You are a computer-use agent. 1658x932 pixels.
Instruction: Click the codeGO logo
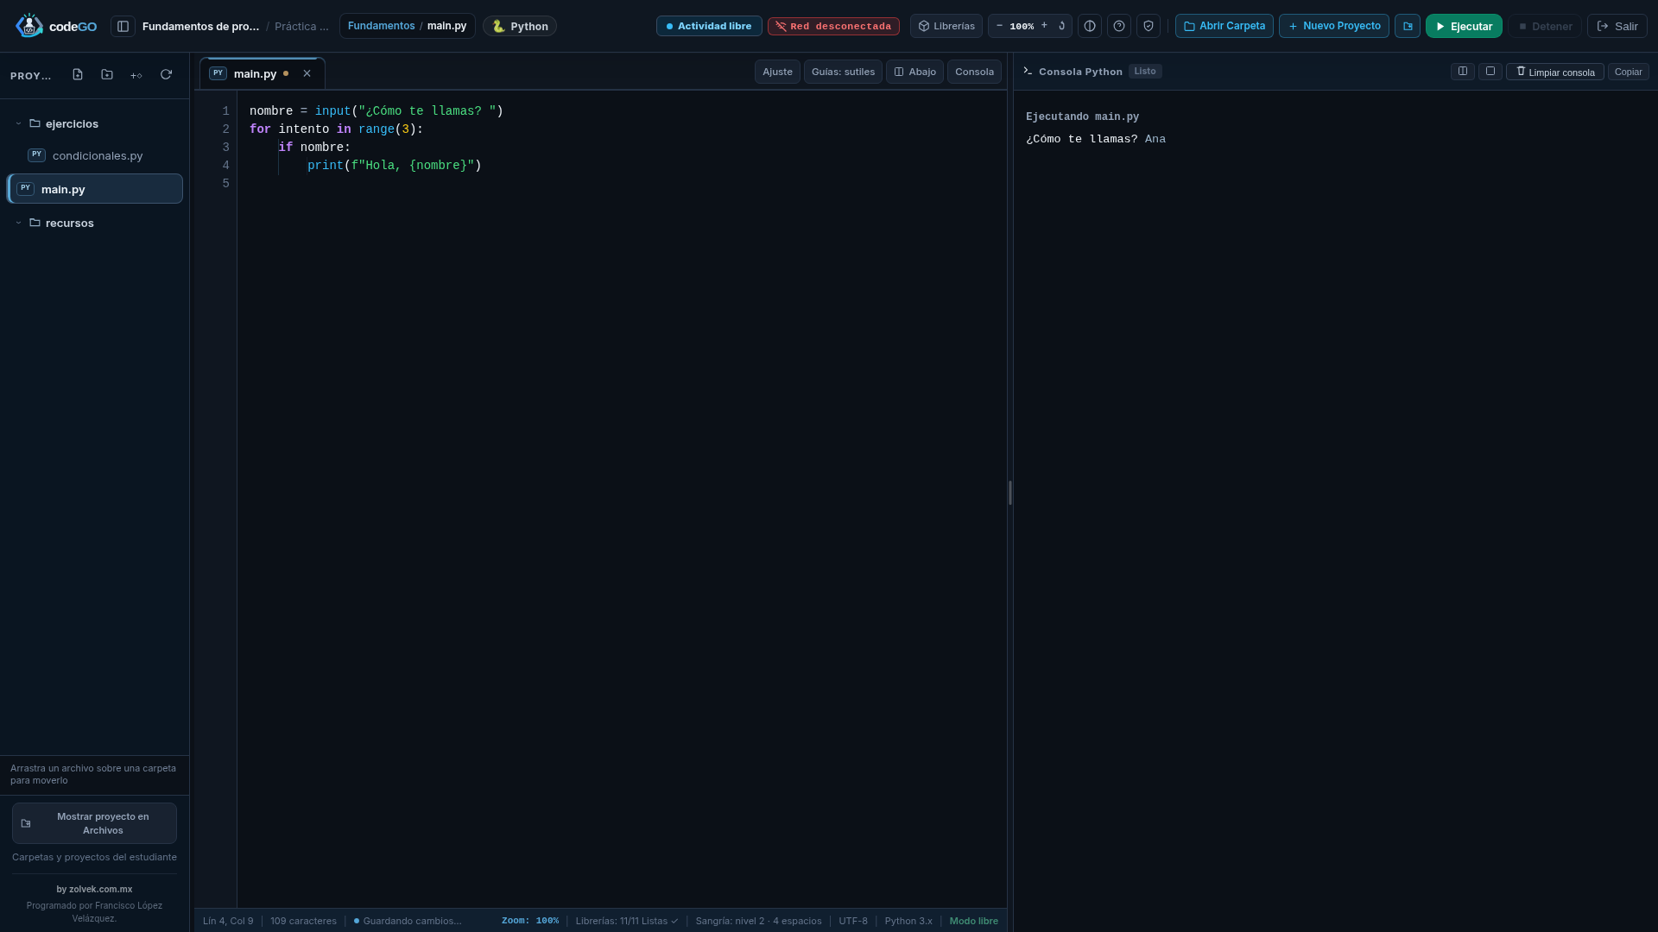(56, 26)
